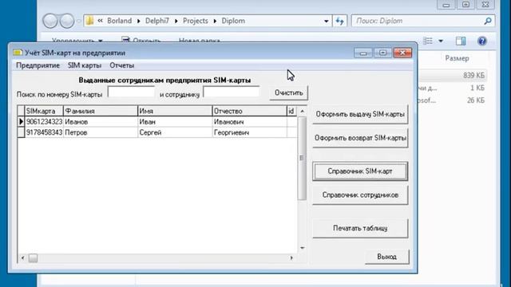Screen dimensions: 511x287
Task: Click the folder icon in Explorer address bar
Action: coord(89,21)
